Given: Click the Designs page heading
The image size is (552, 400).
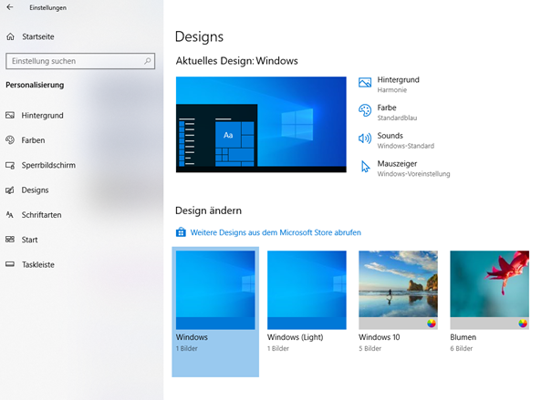Looking at the screenshot, I should tap(199, 36).
